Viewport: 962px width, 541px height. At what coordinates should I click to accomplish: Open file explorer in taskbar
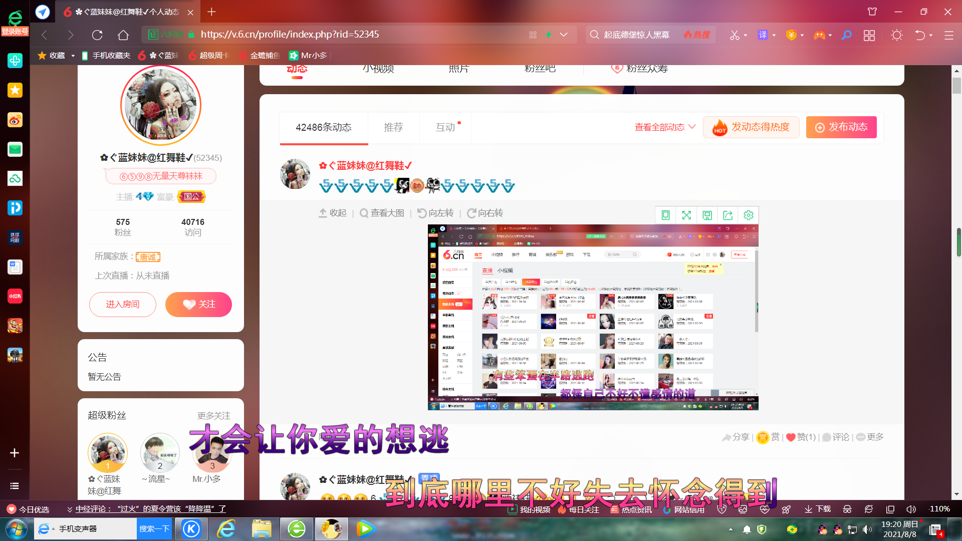click(262, 529)
